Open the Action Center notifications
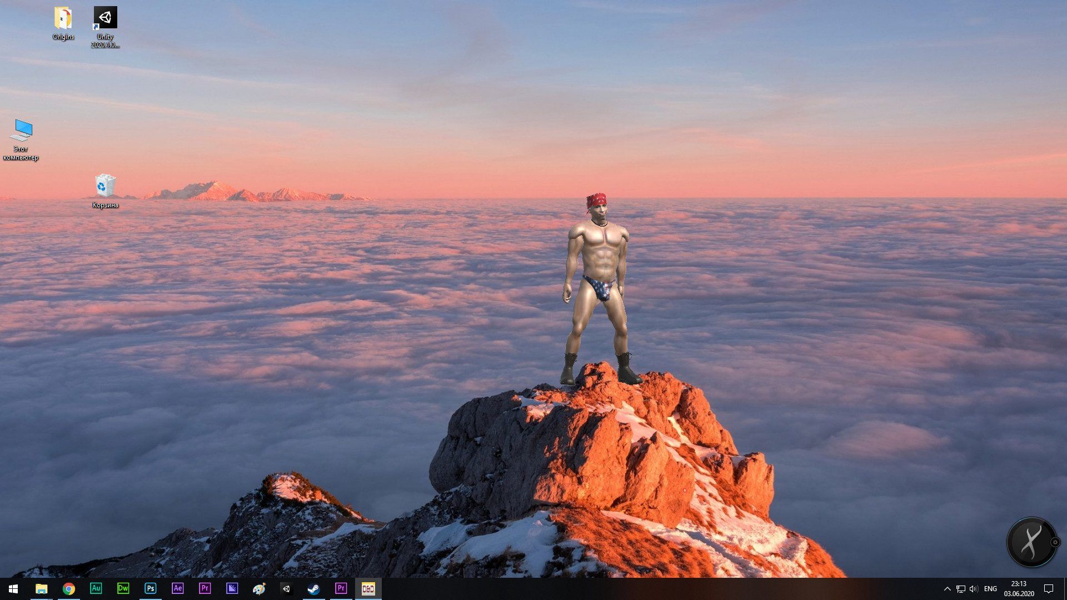 pos(1050,588)
